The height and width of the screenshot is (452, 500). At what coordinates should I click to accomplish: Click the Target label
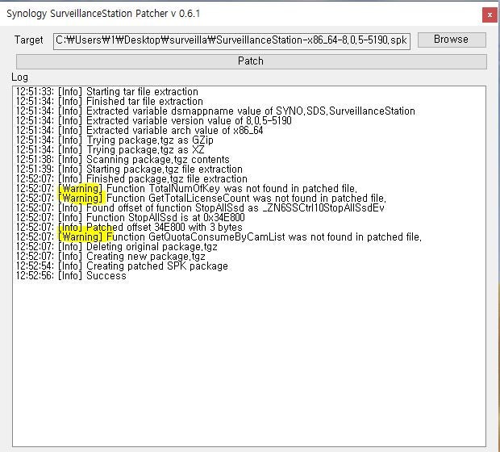point(29,40)
